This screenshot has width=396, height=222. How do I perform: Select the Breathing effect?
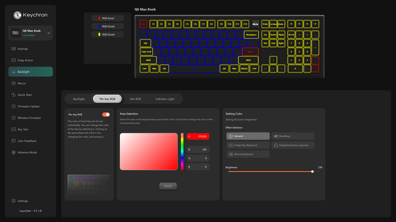click(293, 136)
